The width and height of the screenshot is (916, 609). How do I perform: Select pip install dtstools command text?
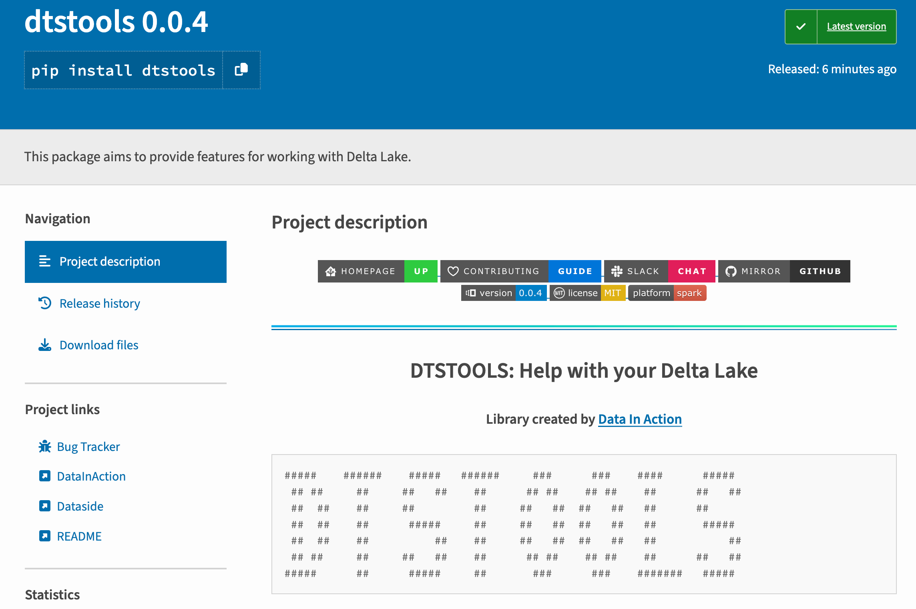point(123,70)
